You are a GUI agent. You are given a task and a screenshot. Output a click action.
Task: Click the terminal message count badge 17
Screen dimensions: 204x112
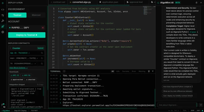64,71
